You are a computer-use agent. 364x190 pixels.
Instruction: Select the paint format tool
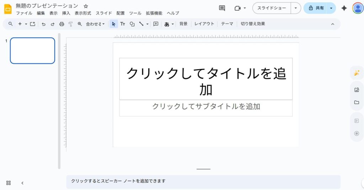[x=71, y=24]
